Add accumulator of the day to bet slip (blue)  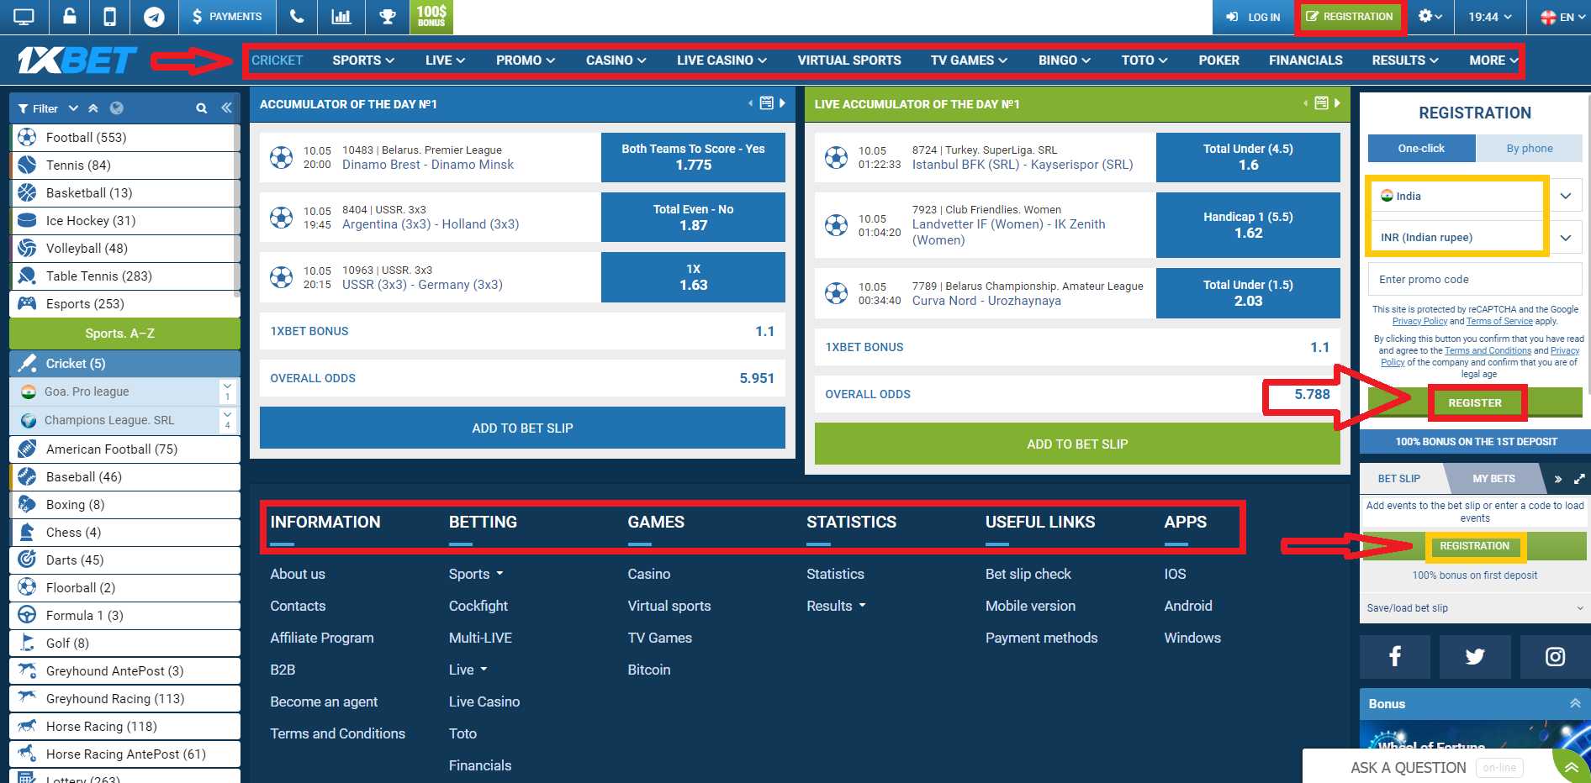click(x=522, y=428)
